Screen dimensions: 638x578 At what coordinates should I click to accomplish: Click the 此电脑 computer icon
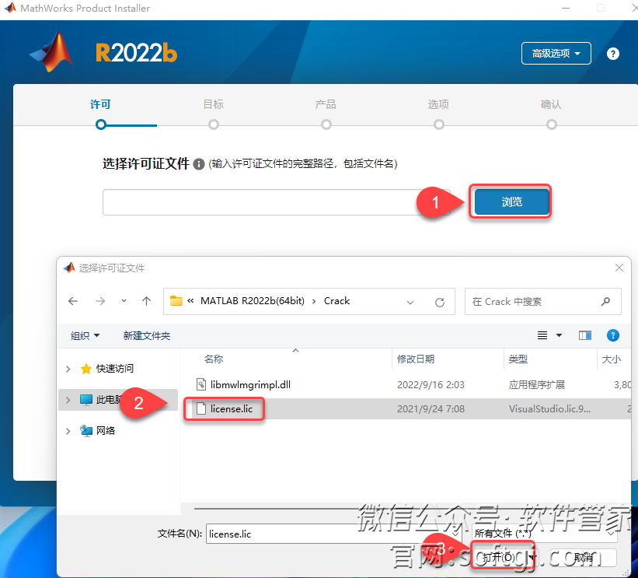coord(85,400)
